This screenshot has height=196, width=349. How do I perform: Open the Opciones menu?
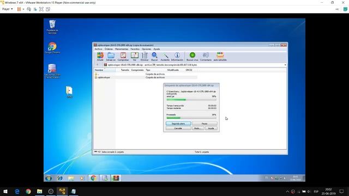pyautogui.click(x=147, y=49)
